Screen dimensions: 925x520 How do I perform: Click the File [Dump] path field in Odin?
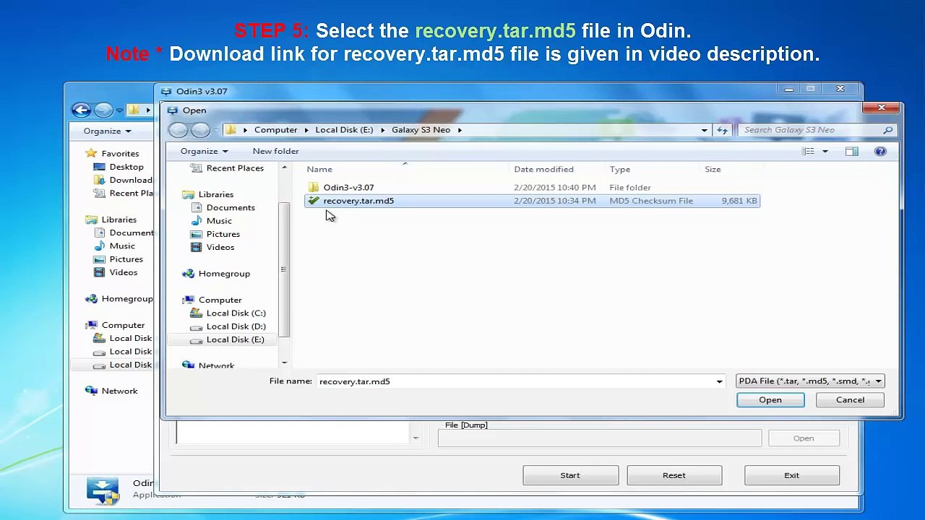click(599, 438)
